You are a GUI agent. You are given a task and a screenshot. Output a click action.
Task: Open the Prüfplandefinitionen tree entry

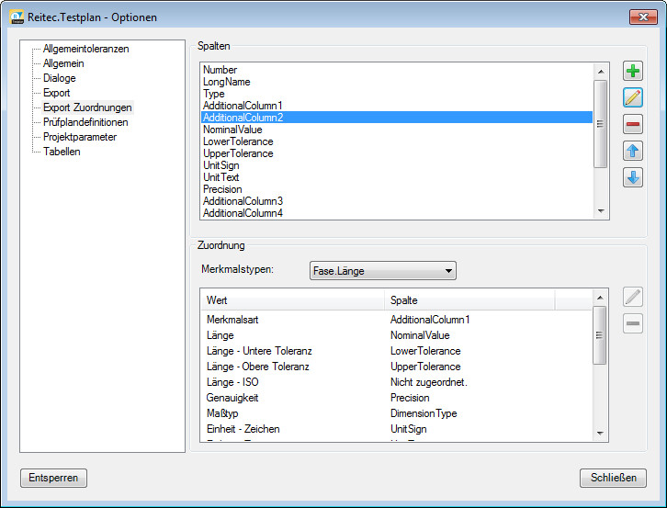85,122
